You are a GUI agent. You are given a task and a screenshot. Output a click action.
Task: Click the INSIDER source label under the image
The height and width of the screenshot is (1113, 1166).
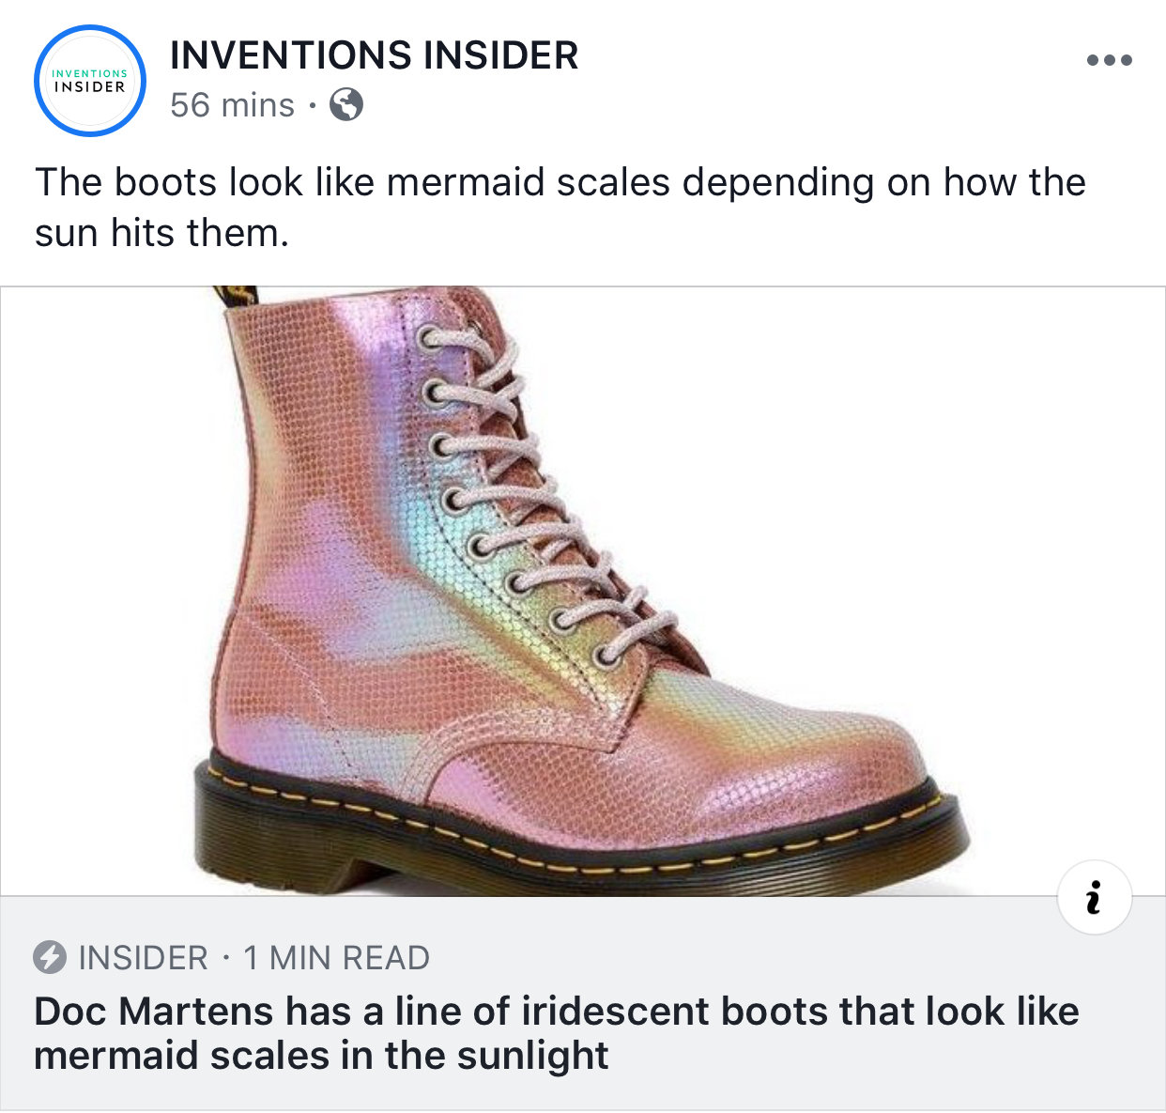pos(143,958)
